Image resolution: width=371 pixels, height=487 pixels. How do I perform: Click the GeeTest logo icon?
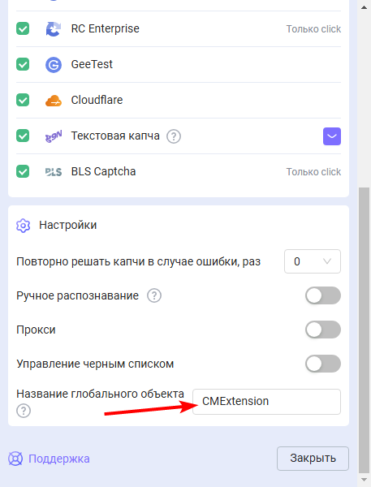(x=54, y=65)
